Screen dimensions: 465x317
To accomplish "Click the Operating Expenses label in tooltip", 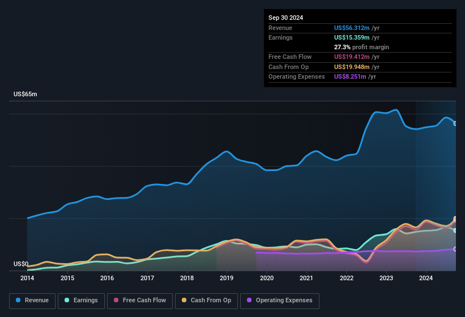I will [297, 77].
